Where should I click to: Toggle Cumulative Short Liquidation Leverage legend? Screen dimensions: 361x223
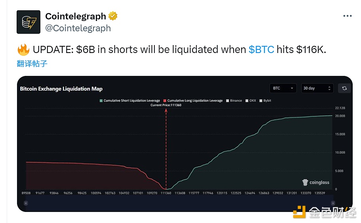[131, 101]
